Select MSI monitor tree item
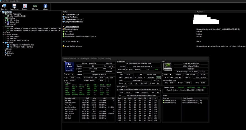This screenshot has height=130, width=246. pos(21,47)
